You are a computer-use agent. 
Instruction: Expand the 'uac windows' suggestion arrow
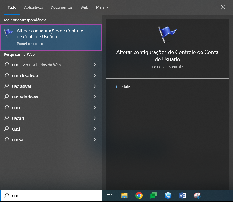[95, 97]
